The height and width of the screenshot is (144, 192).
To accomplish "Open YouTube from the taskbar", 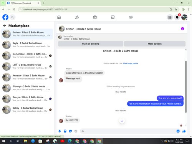I will pyautogui.click(x=62, y=141).
